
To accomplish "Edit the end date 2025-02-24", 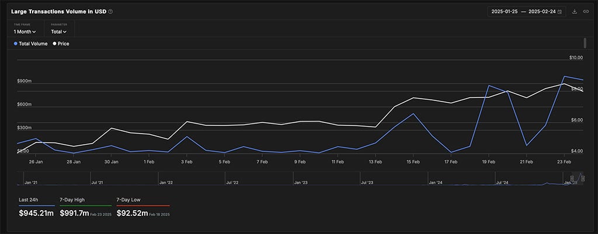I will [541, 12].
